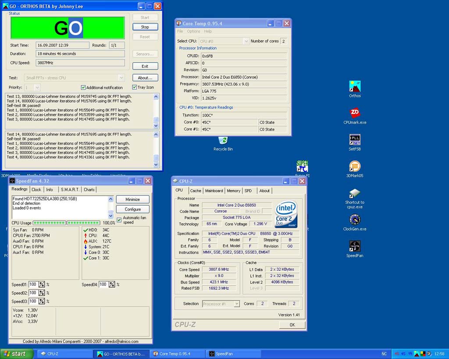This screenshot has width=449, height=359.
Task: Open the Charts tab in SpeedFan
Action: [x=89, y=189]
